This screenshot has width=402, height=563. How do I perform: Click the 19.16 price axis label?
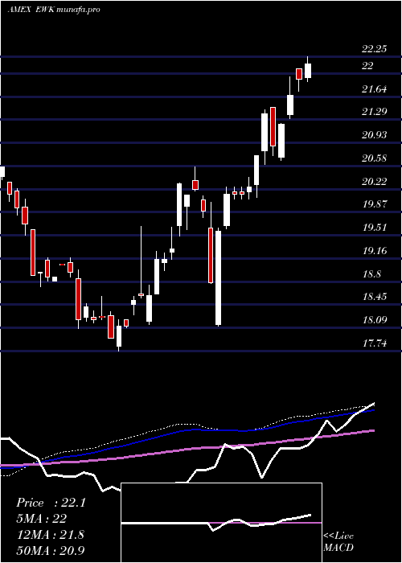coord(375,251)
